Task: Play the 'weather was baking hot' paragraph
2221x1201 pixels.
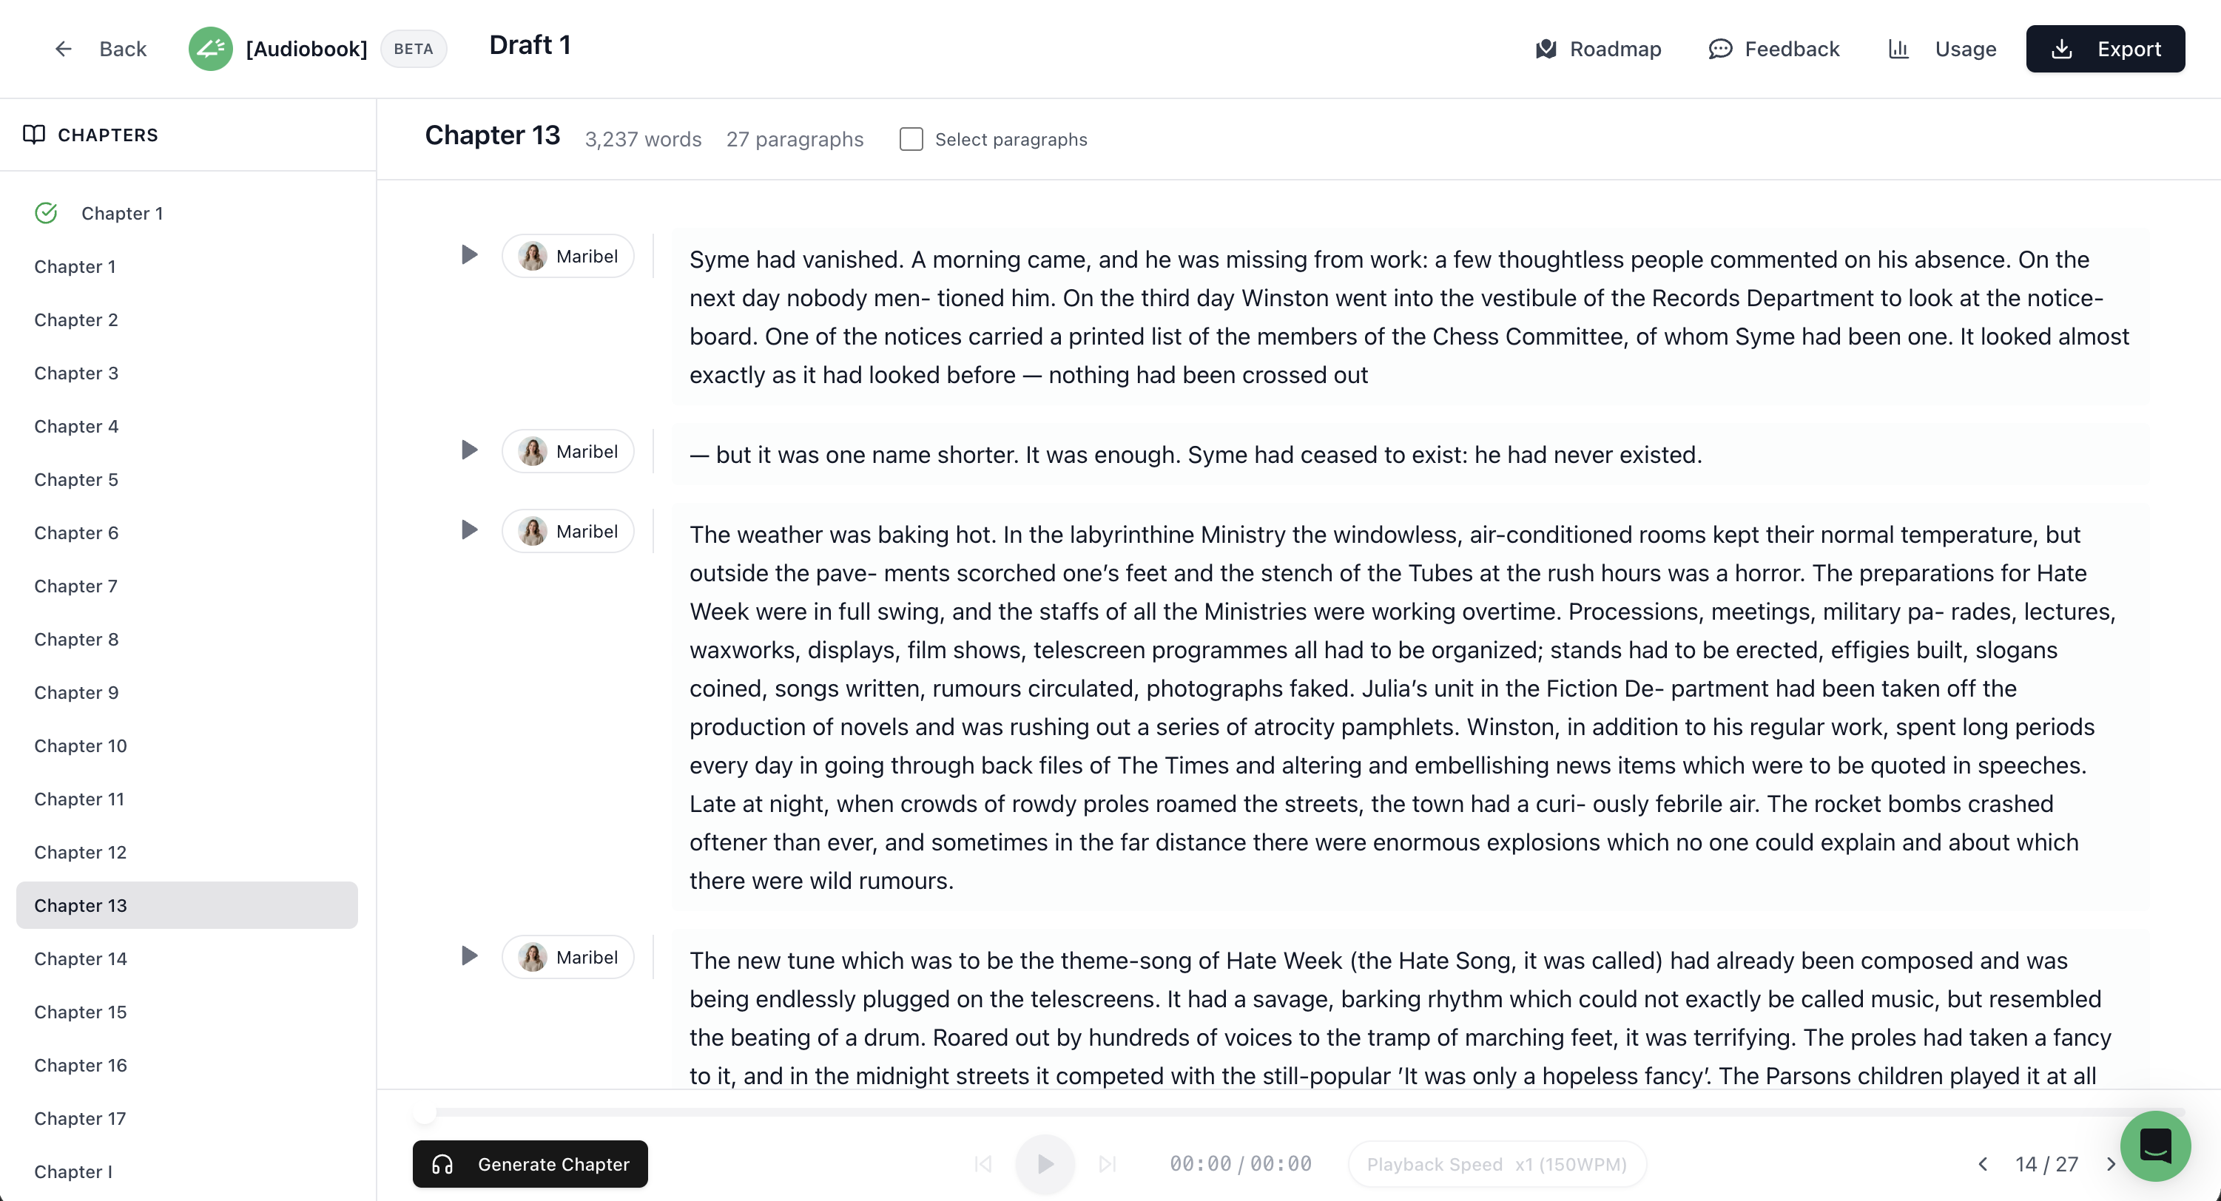Action: tap(469, 530)
